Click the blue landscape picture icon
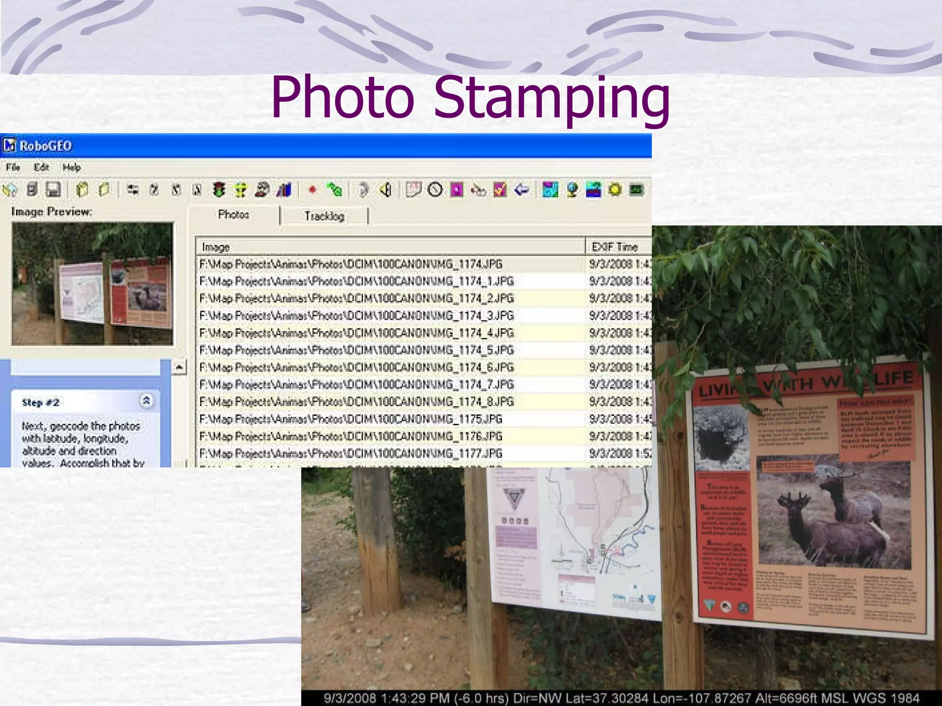Screen dimensions: 942x706 593,189
